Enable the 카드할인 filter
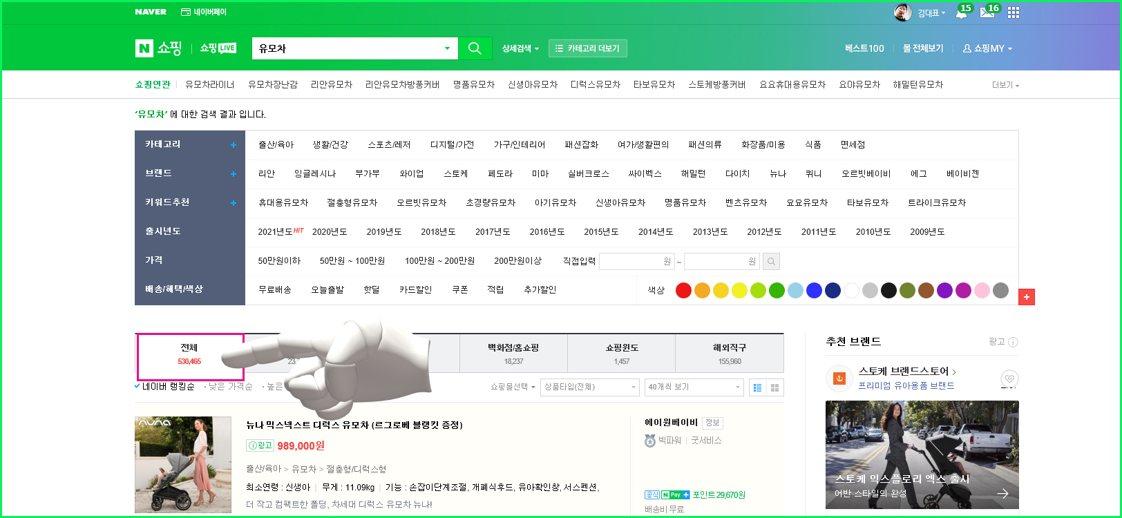The width and height of the screenshot is (1122, 518). coord(416,289)
